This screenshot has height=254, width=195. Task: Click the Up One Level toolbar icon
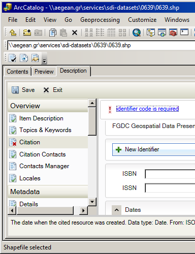coord(13,33)
